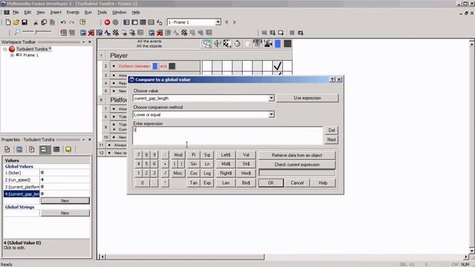Select 2 (run_speed) global value row
This screenshot has height=267, width=475.
click(x=47, y=179)
